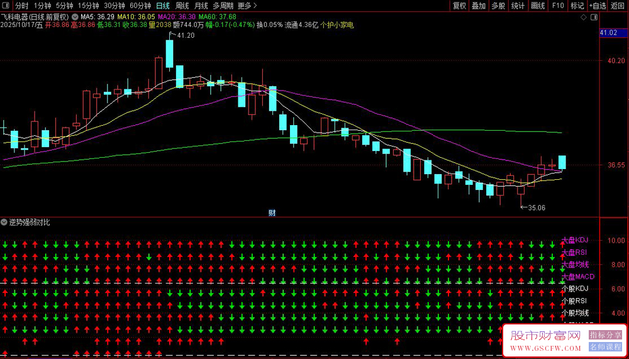Screen dimensions: 629x359
Task: Expand the 更多 periods menu
Action: [x=247, y=6]
